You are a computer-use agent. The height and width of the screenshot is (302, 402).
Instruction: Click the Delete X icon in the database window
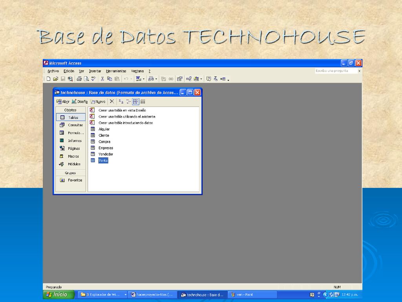click(112, 101)
